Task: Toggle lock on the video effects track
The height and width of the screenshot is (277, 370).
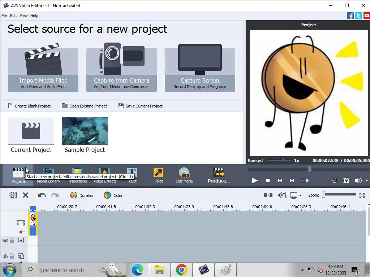Action: [12, 241]
